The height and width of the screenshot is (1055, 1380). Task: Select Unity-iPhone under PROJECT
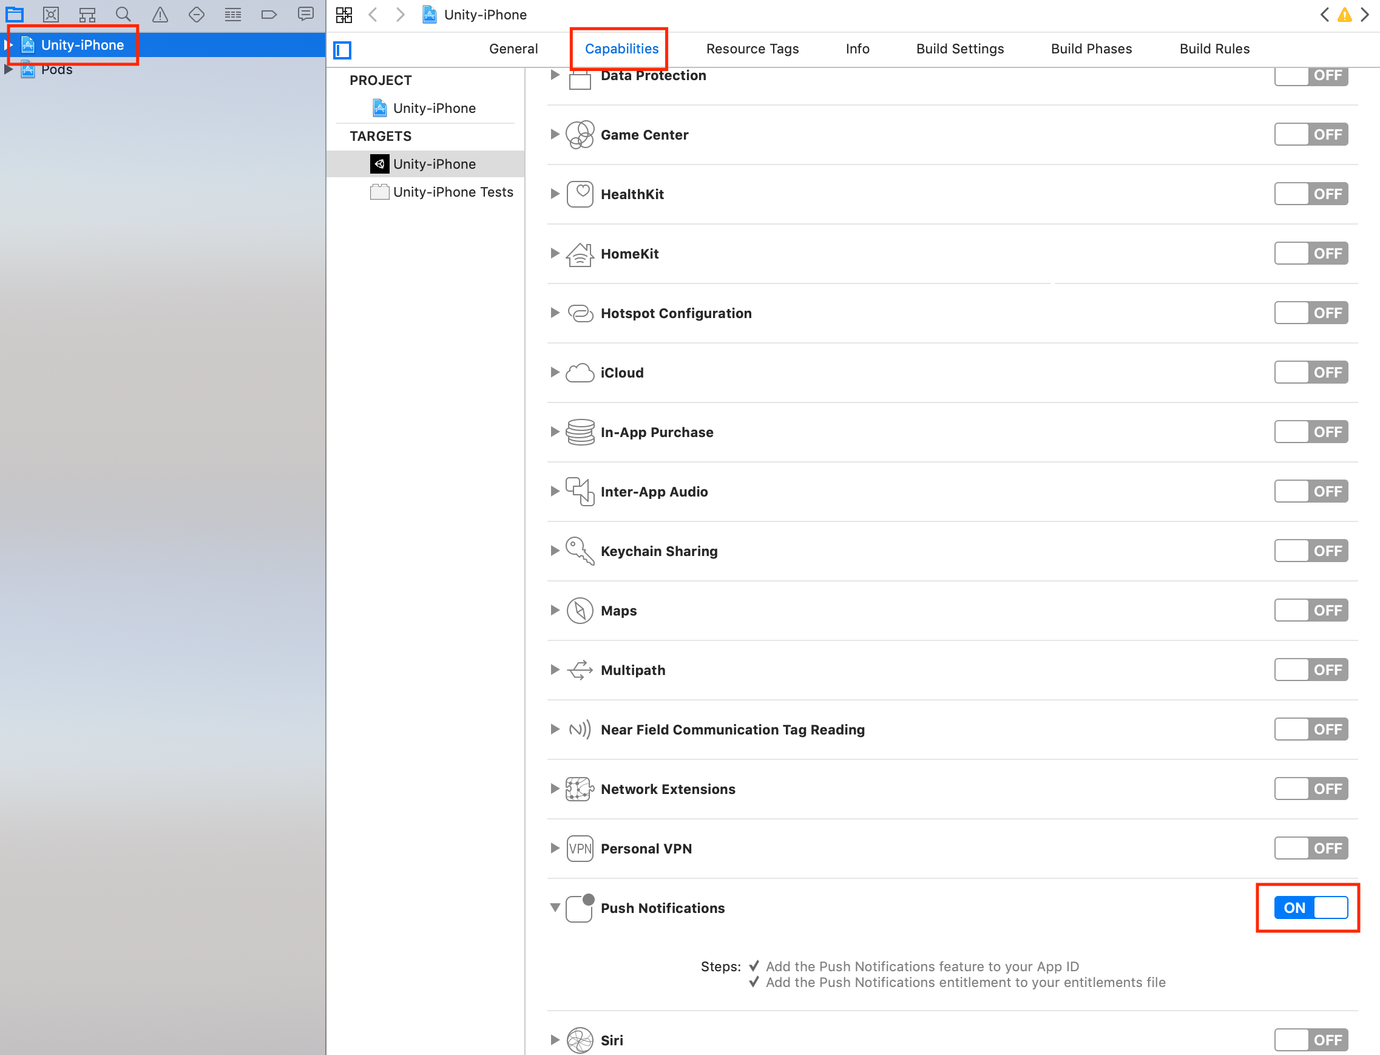coord(434,108)
